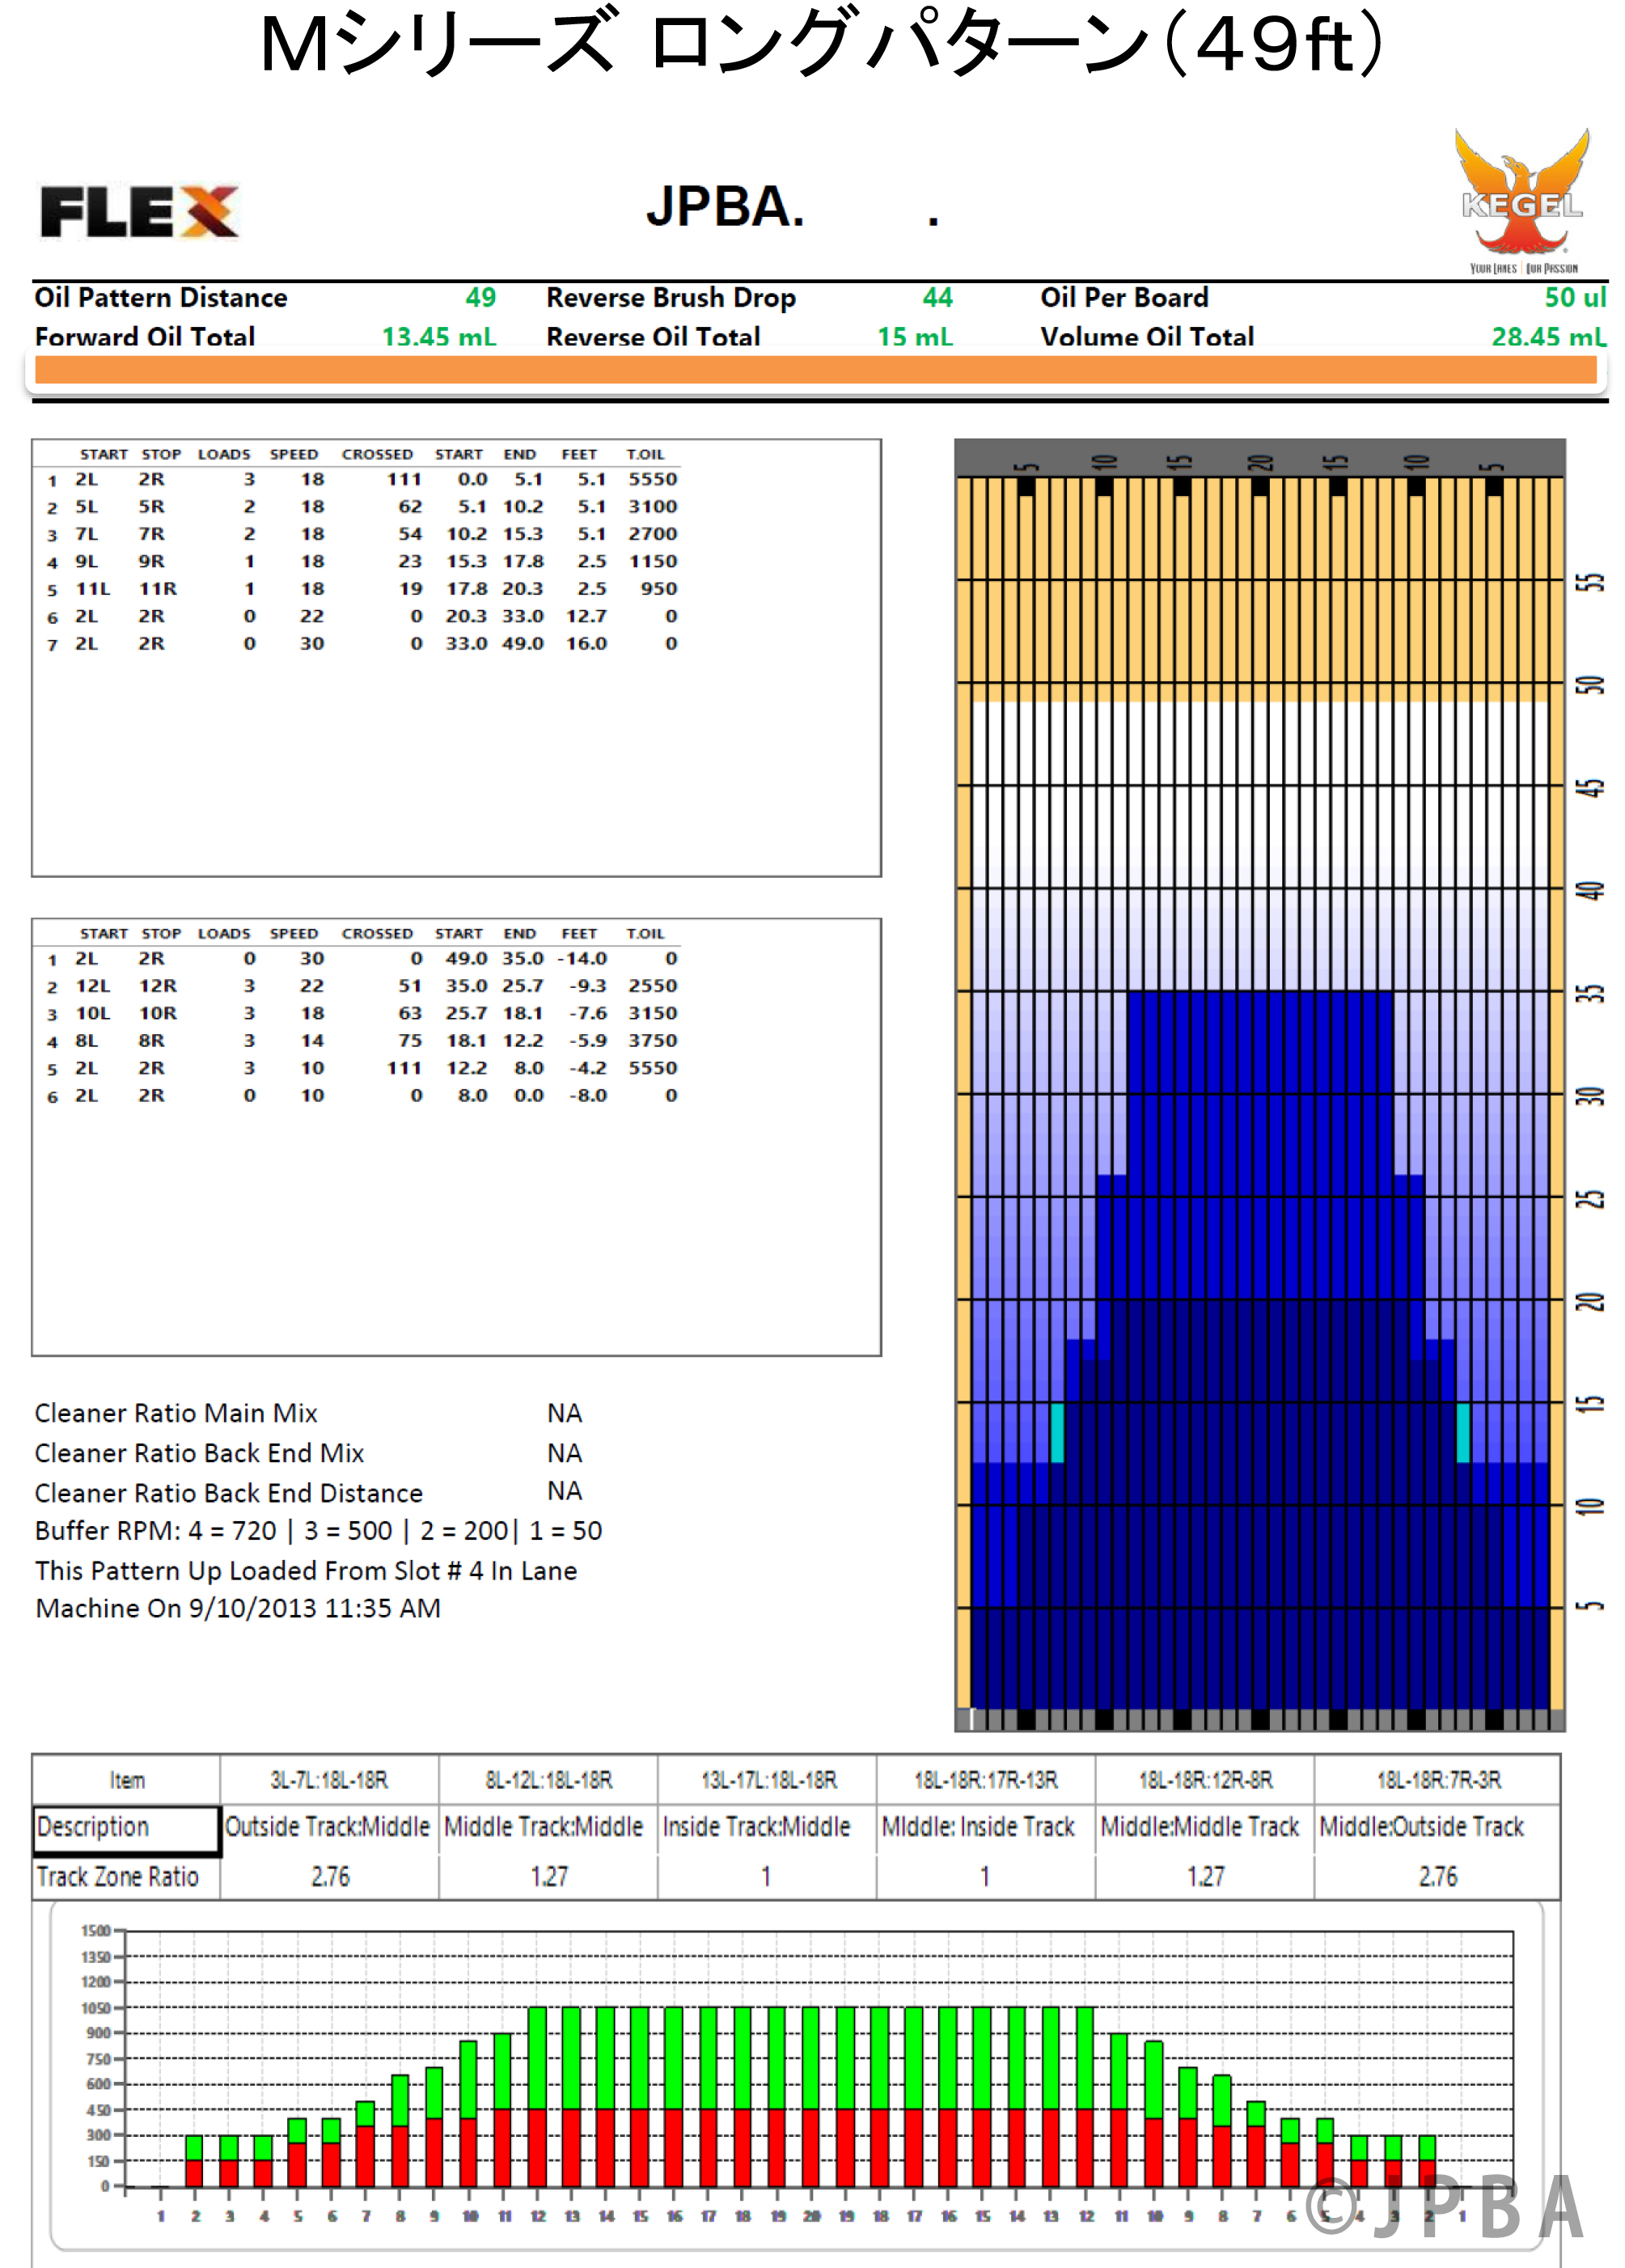Select the Description cell in ratio table
This screenshot has height=2268, width=1625.
[x=126, y=1828]
